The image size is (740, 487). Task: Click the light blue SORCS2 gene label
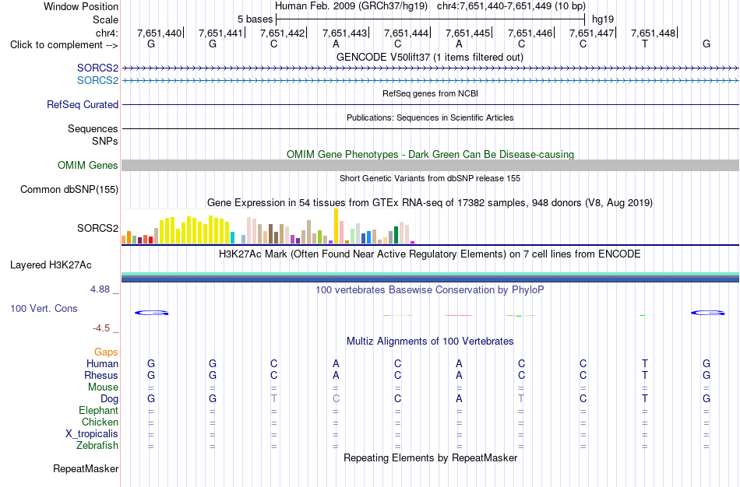click(97, 81)
